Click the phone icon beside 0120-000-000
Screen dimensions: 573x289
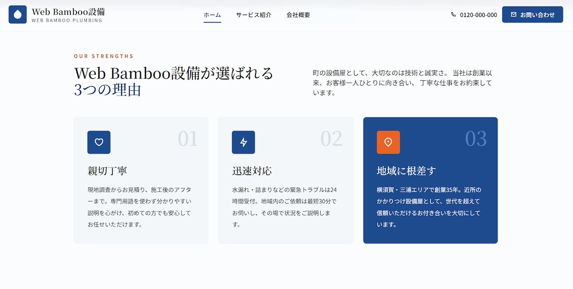point(453,15)
